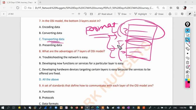Screen dimensions: 196x110
Task: Select the cursor arrow tool in pen toolbar
Action: [x=187, y=35]
